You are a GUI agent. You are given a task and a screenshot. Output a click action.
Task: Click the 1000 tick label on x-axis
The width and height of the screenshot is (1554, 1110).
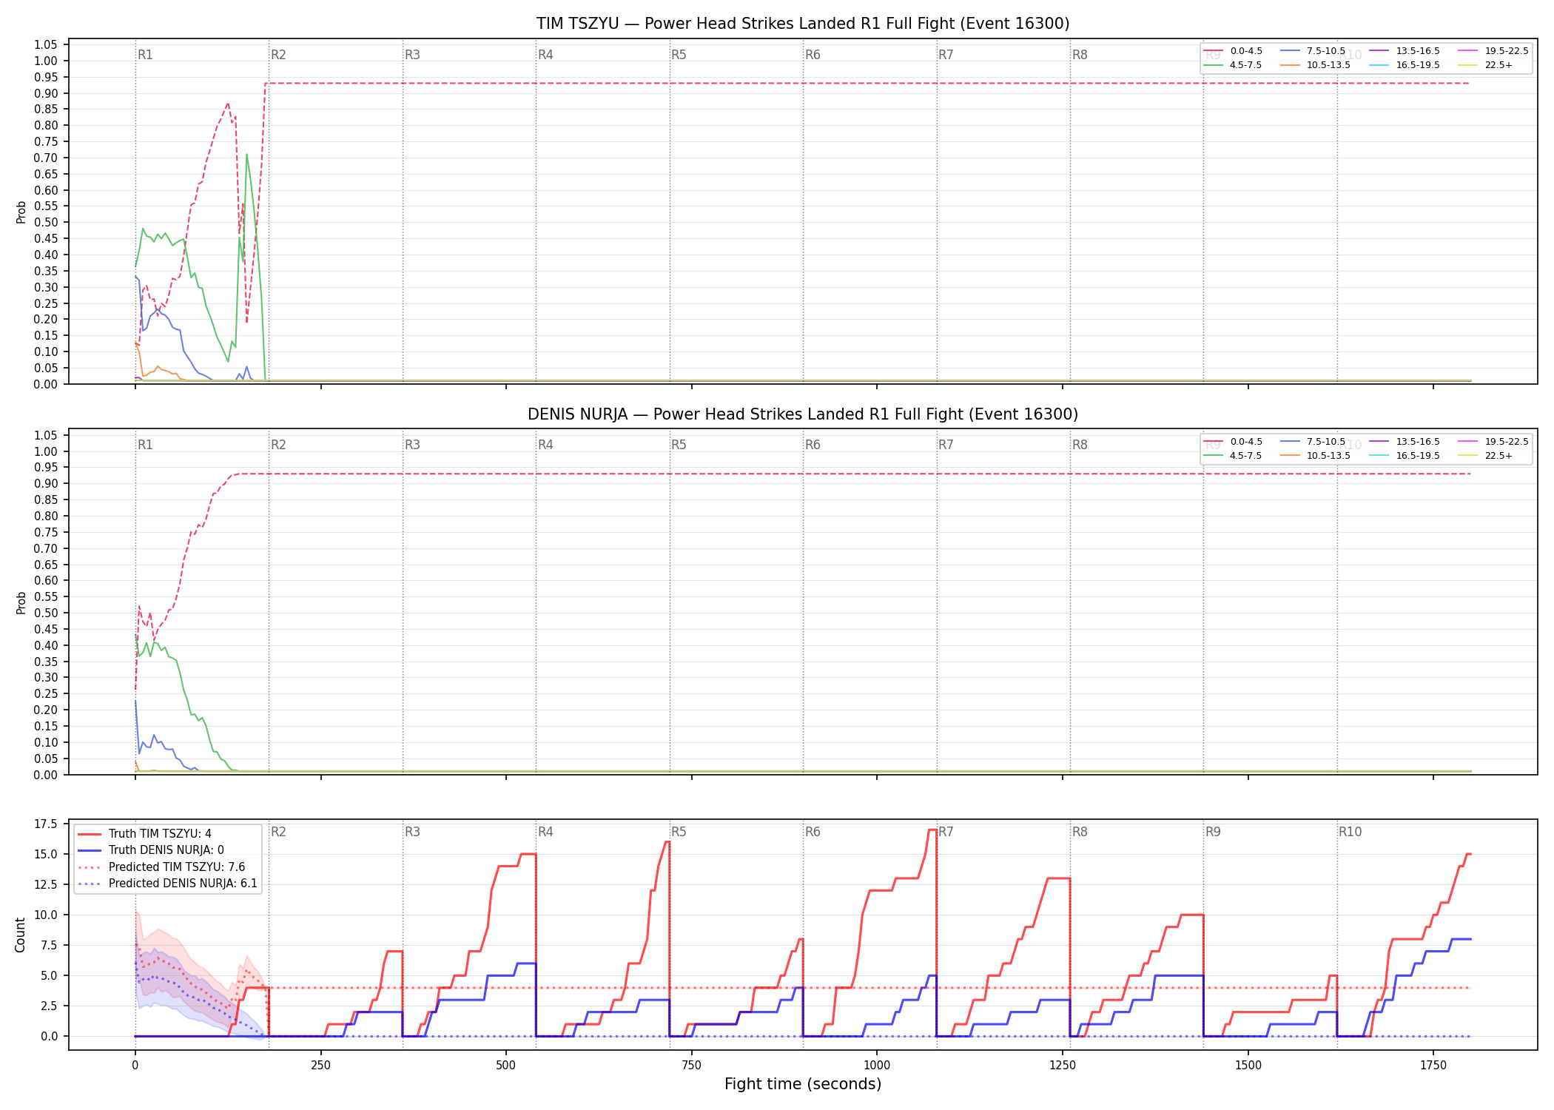tap(877, 1066)
